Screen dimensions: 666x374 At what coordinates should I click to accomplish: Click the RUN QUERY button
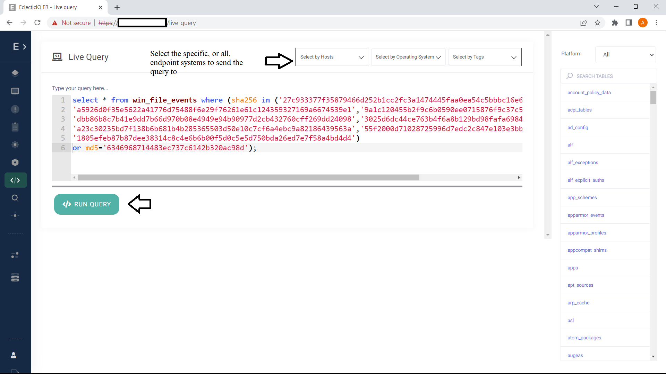(x=86, y=204)
